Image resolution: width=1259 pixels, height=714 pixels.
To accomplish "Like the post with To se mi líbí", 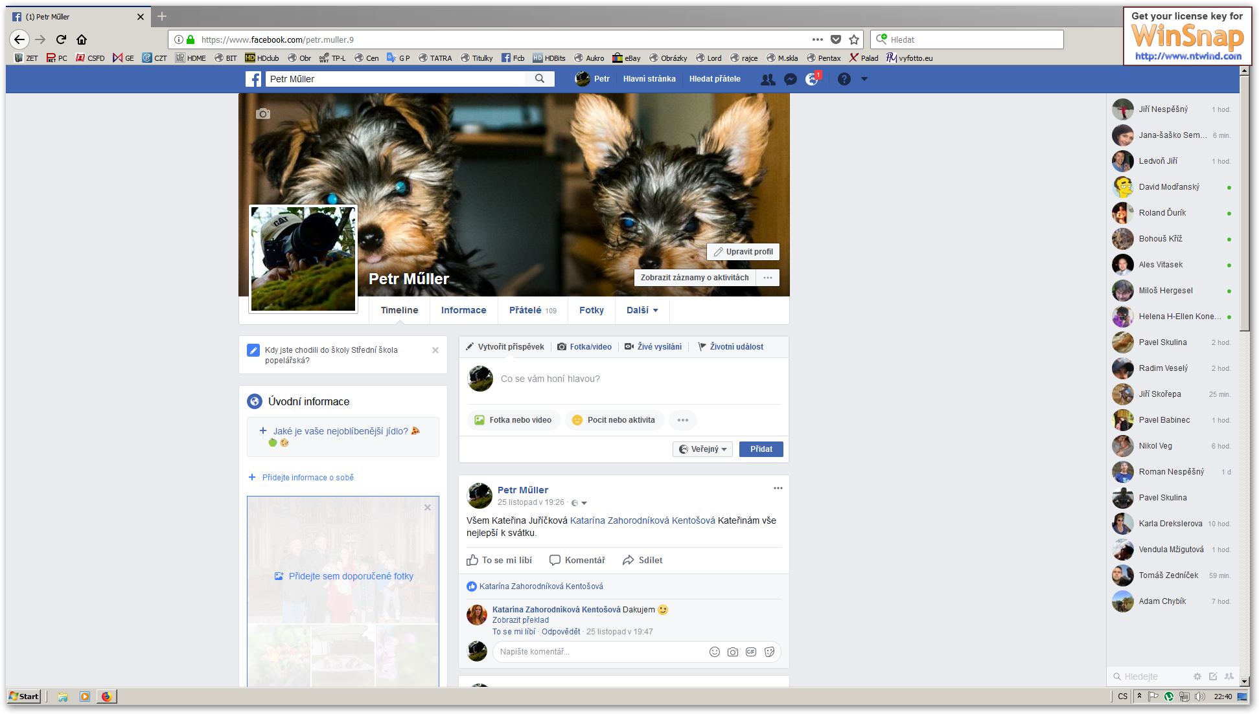I will 500,560.
